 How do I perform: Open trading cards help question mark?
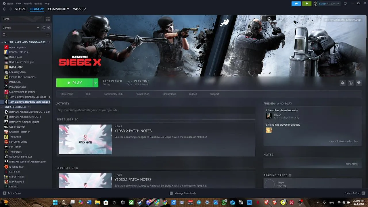pyautogui.click(x=290, y=175)
